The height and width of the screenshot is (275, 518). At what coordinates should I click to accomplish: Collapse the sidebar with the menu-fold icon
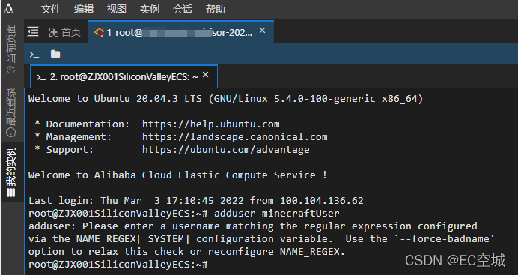[33, 31]
